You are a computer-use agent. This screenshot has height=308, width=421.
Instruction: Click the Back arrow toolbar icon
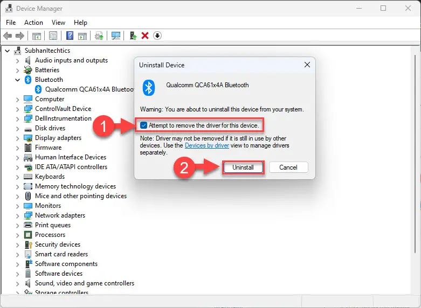[8, 36]
